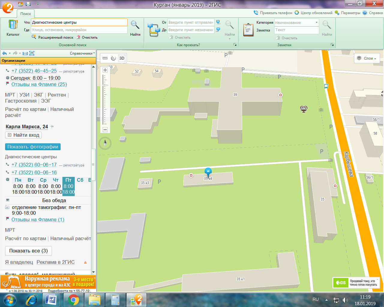Go forward in results panel
The image size is (384, 307).
15,53
